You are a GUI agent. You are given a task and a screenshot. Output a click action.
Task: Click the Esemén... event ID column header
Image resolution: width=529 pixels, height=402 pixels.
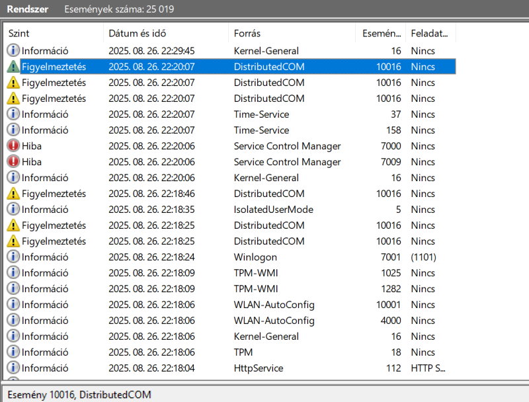click(381, 33)
